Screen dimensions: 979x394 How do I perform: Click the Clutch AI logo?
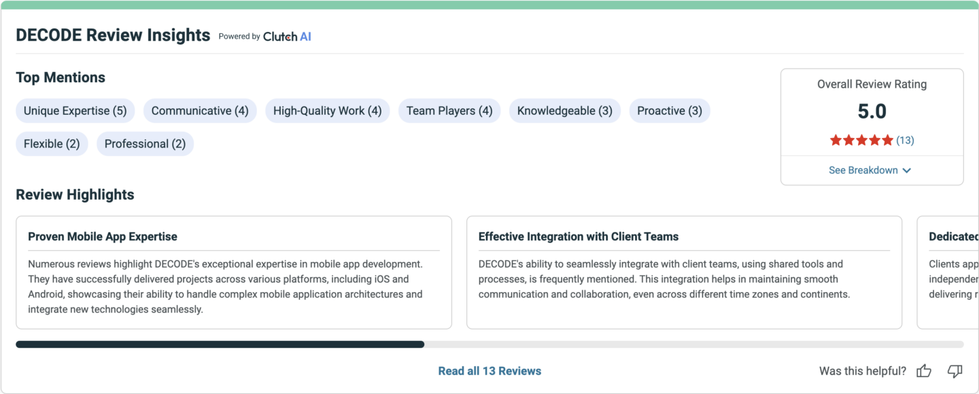pos(287,37)
